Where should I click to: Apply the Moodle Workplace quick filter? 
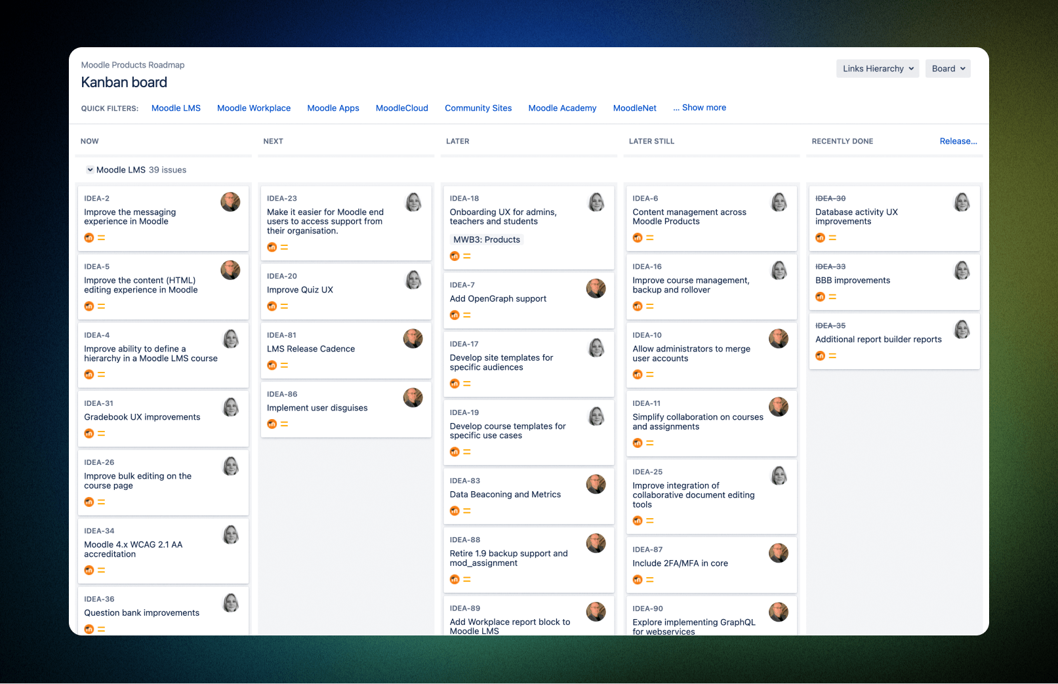[254, 108]
